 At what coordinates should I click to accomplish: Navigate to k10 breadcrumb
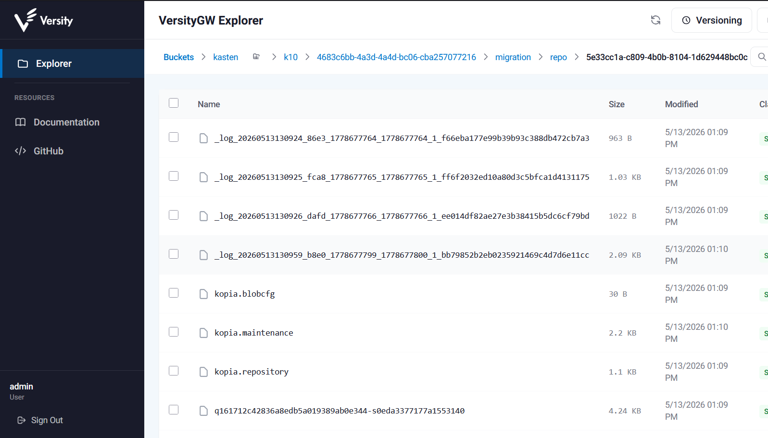pyautogui.click(x=290, y=57)
